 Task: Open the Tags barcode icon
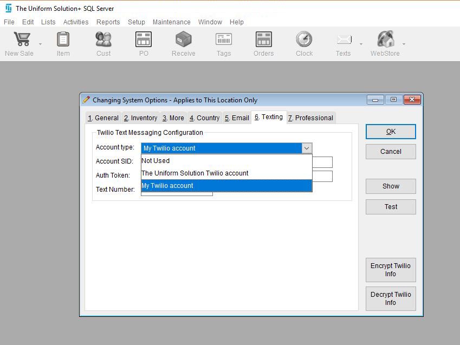224,39
